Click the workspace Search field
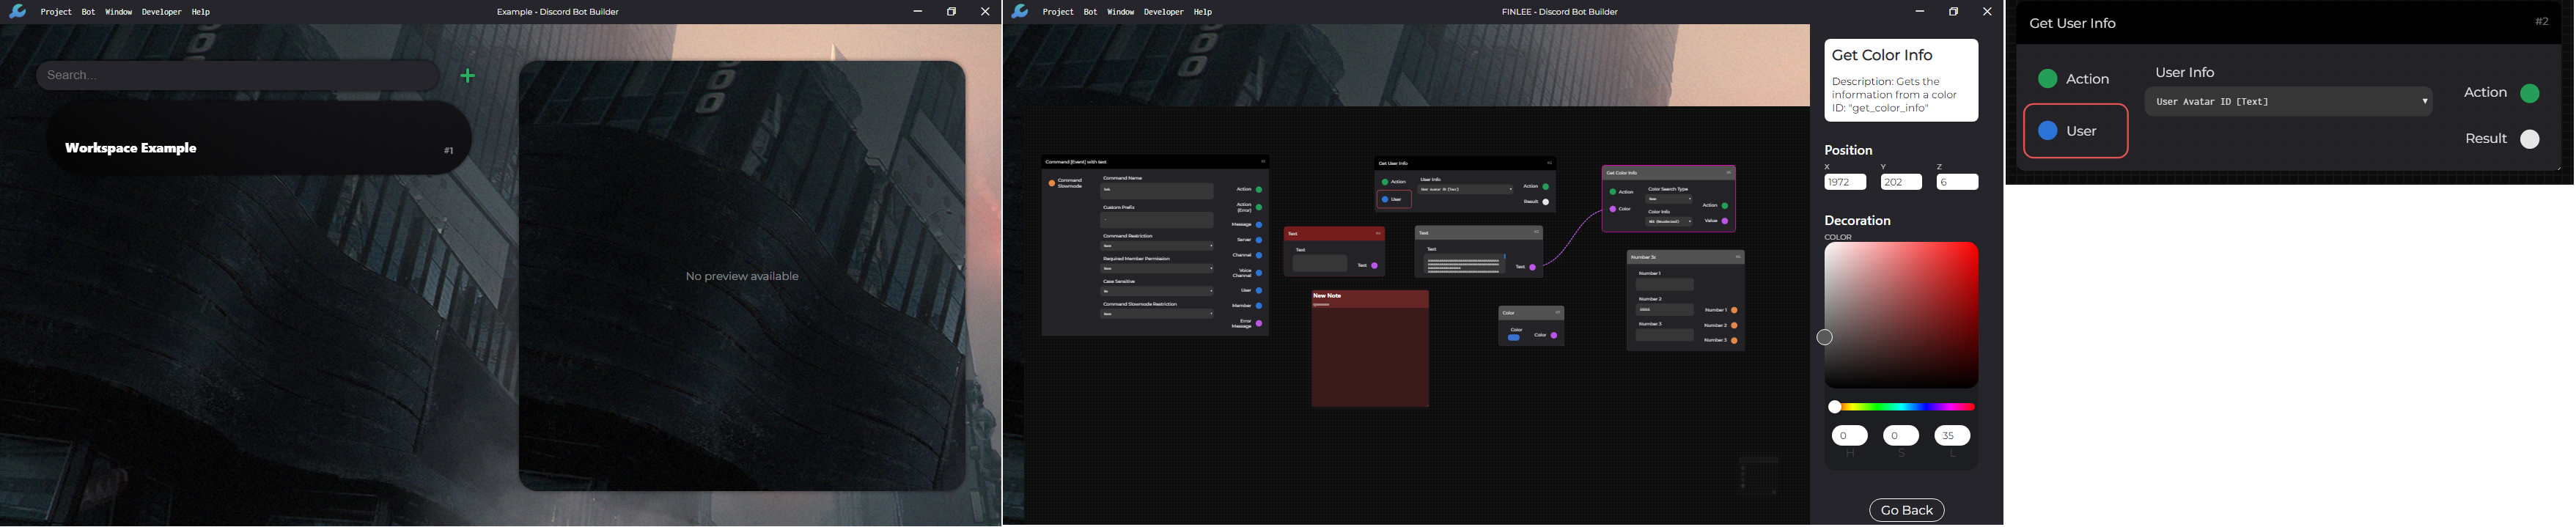 [238, 76]
